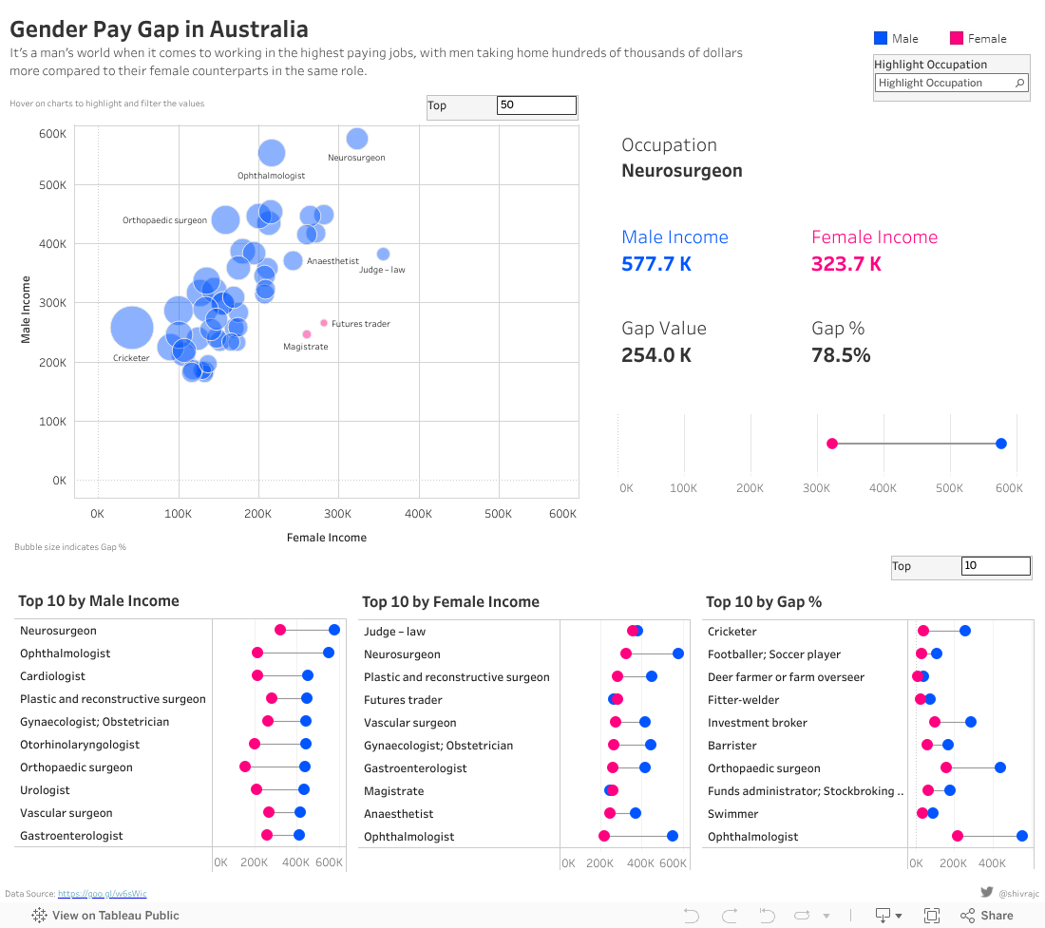Select the pink Futures trader bubble
The width and height of the screenshot is (1045, 928).
point(324,323)
